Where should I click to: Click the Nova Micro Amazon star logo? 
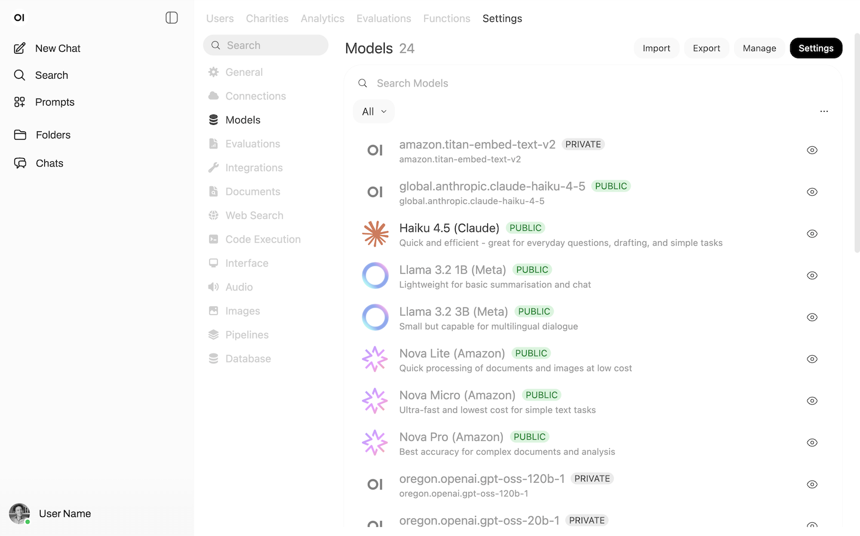pos(375,401)
